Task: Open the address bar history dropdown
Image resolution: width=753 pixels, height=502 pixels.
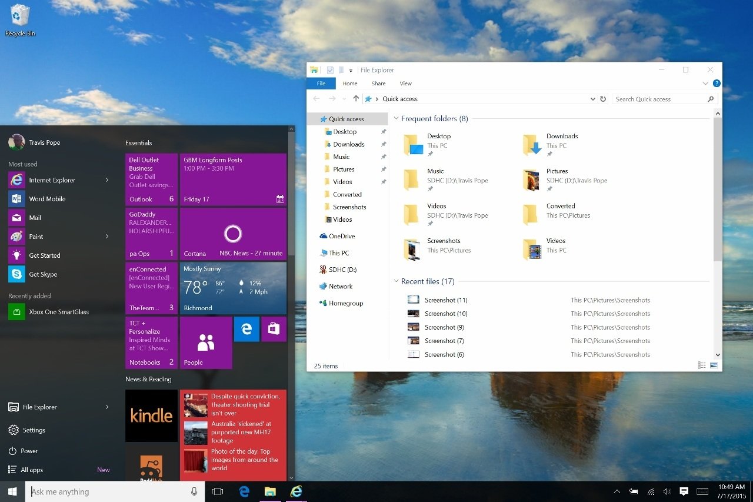Action: 592,99
